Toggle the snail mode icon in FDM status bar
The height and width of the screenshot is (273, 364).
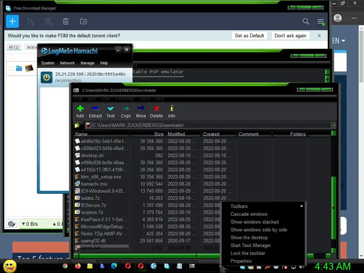[x=12, y=224]
